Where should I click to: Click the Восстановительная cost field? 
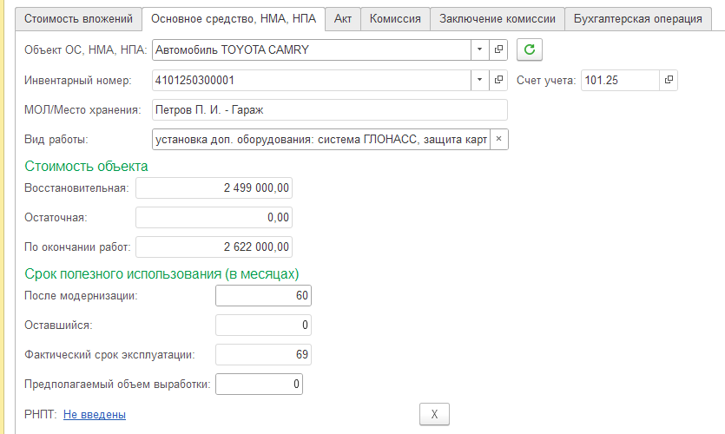(214, 188)
